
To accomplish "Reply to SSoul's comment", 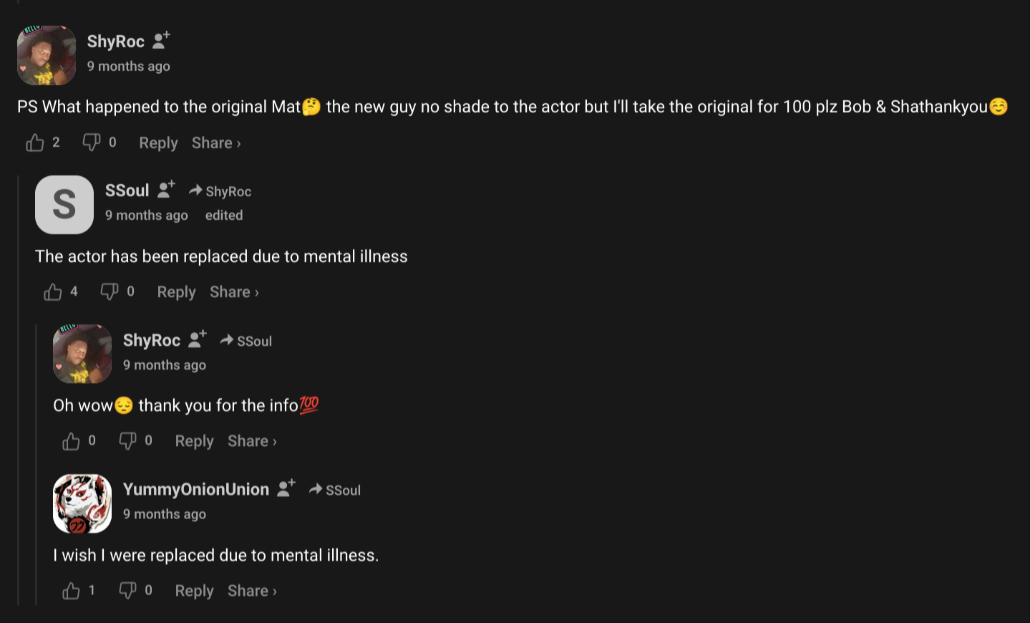I will [176, 292].
